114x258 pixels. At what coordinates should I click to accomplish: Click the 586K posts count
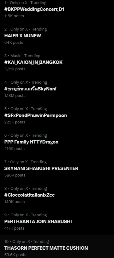pos(15,175)
